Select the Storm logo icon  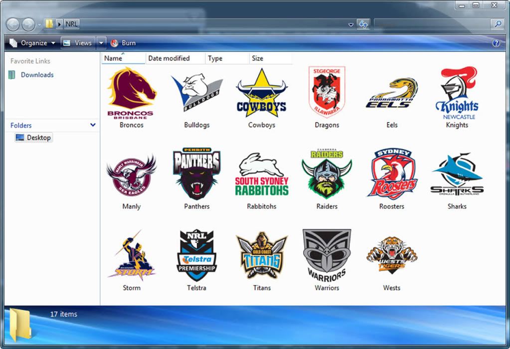click(x=132, y=255)
